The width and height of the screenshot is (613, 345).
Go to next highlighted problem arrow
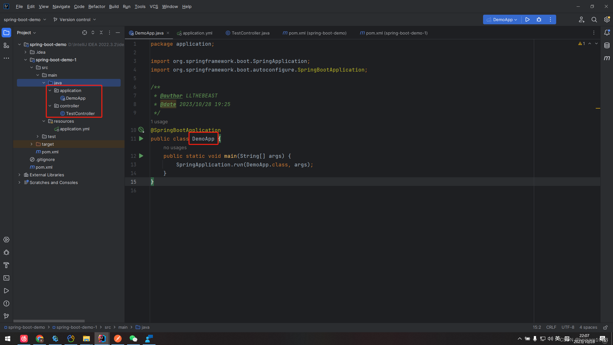pyautogui.click(x=596, y=44)
